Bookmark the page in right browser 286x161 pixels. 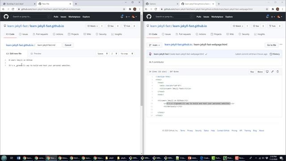(x=267, y=9)
